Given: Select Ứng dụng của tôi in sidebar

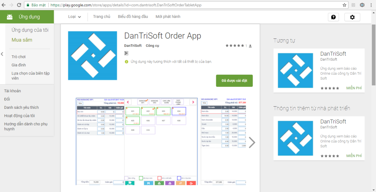Looking at the screenshot, I should pos(30,30).
